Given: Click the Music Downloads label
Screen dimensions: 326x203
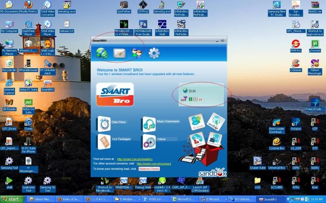Looking at the screenshot, I should pyautogui.click(x=168, y=121).
